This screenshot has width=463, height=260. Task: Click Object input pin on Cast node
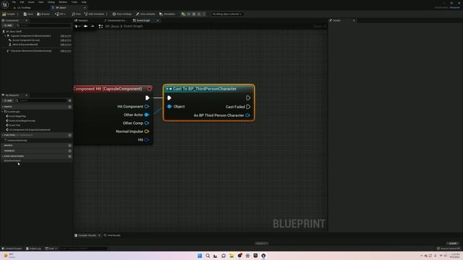coord(169,106)
